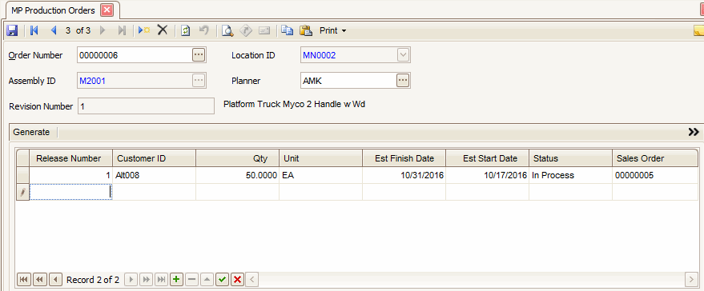704x291 pixels.
Task: Open Order Number lookup ellipsis button
Action: (199, 55)
